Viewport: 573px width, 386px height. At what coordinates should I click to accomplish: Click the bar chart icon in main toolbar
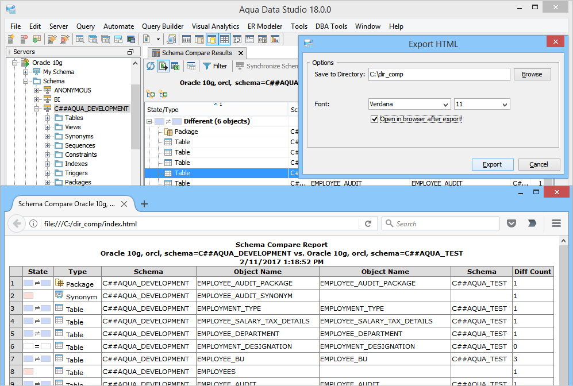click(x=275, y=38)
